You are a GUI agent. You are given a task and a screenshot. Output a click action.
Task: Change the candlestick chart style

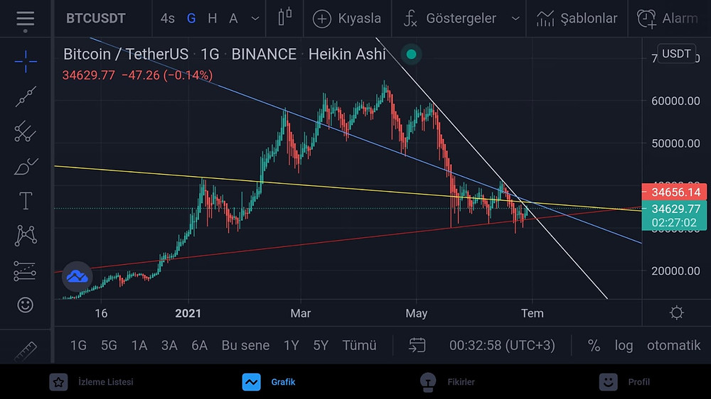tap(285, 18)
